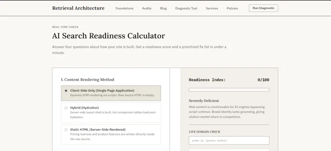Click the AI Search Readiness Calculator heading
Image resolution: width=331 pixels, height=151 pixels.
(x=108, y=36)
